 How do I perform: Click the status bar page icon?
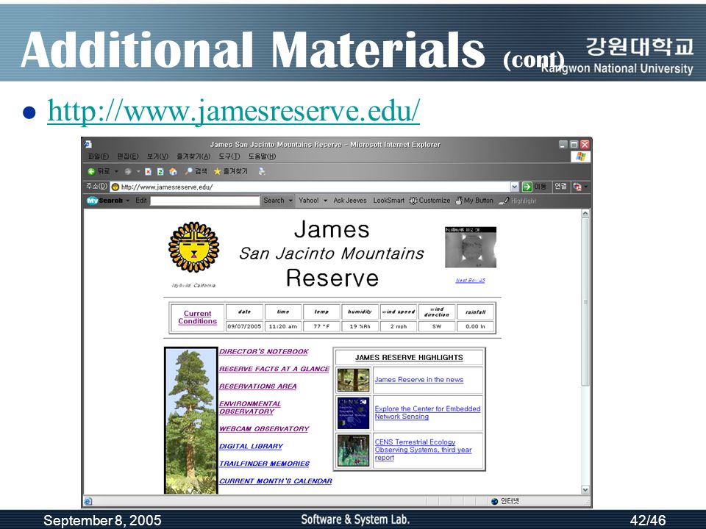point(88,501)
